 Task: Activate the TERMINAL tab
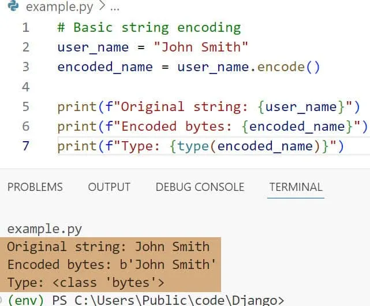click(x=296, y=187)
